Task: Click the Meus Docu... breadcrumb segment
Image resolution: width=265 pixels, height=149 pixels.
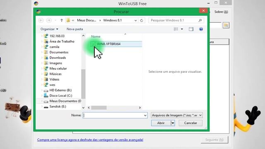Action: click(87, 20)
